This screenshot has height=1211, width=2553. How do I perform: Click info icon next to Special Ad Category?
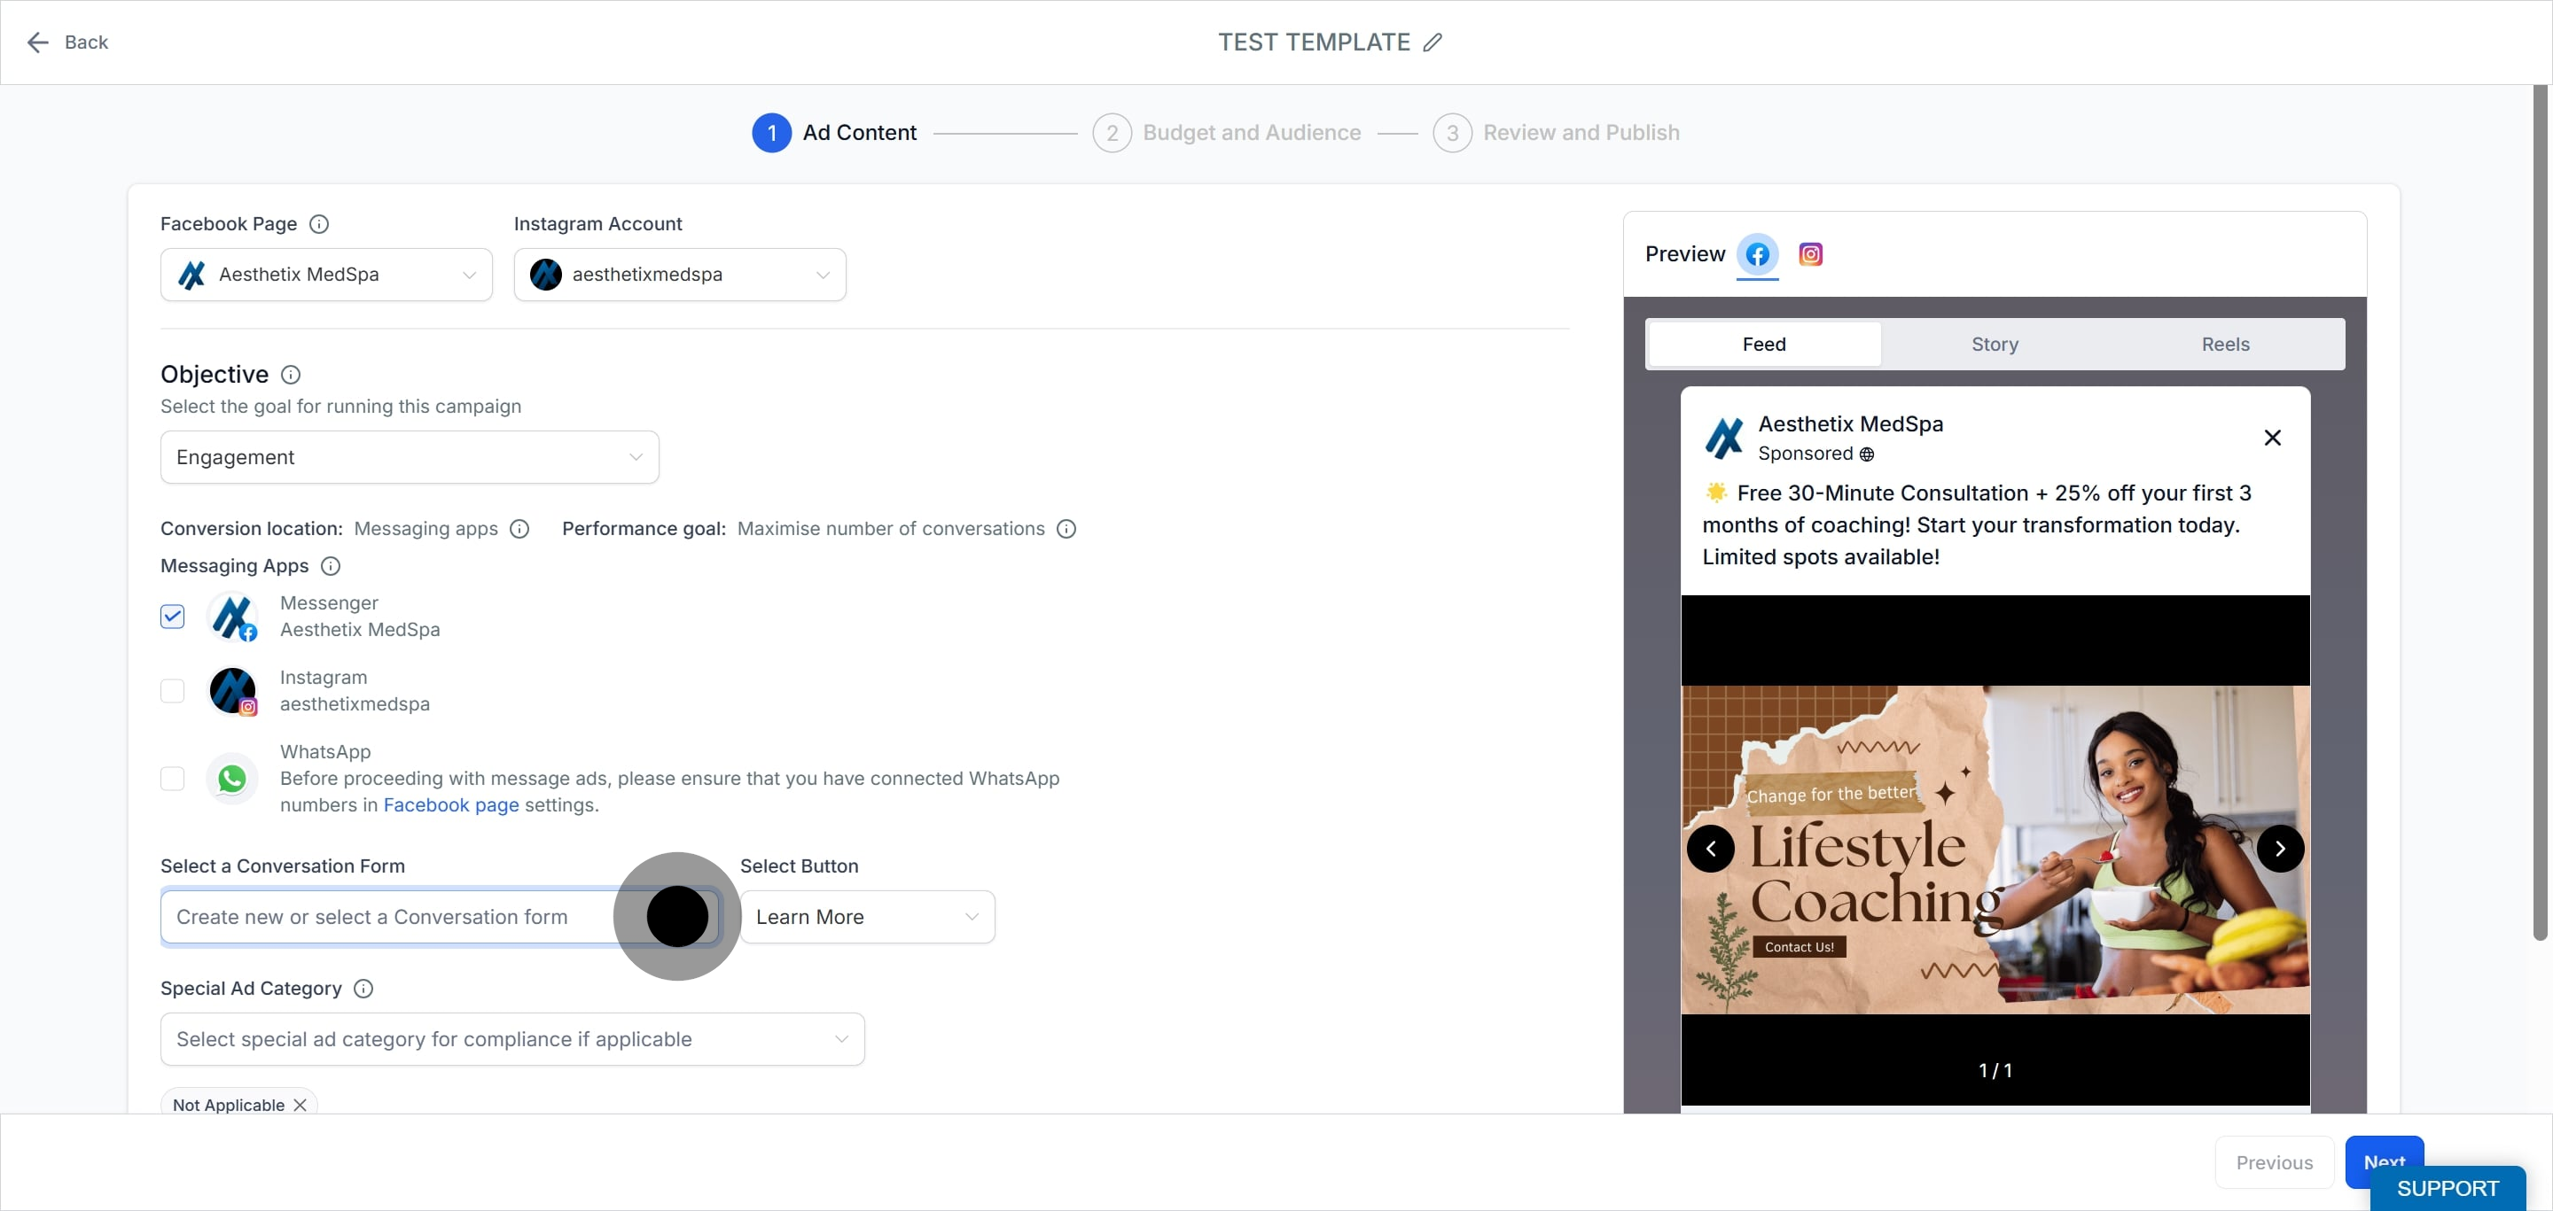pos(363,989)
